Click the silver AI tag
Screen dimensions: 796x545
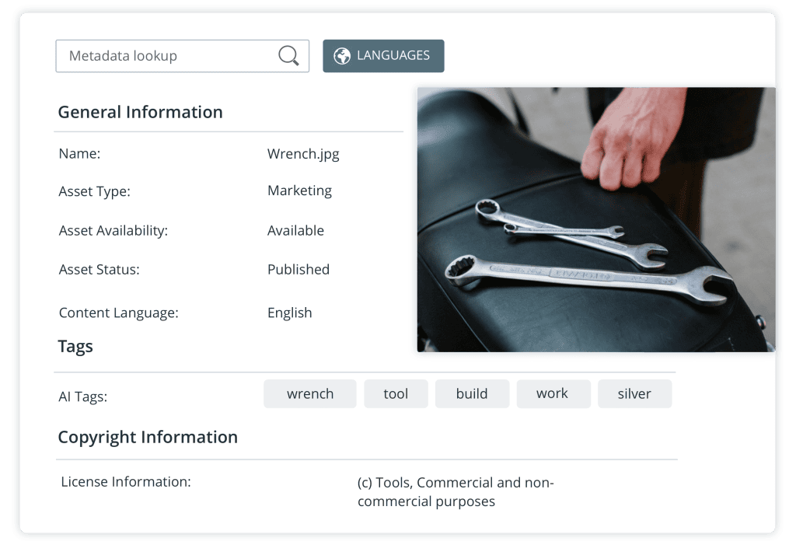[634, 393]
